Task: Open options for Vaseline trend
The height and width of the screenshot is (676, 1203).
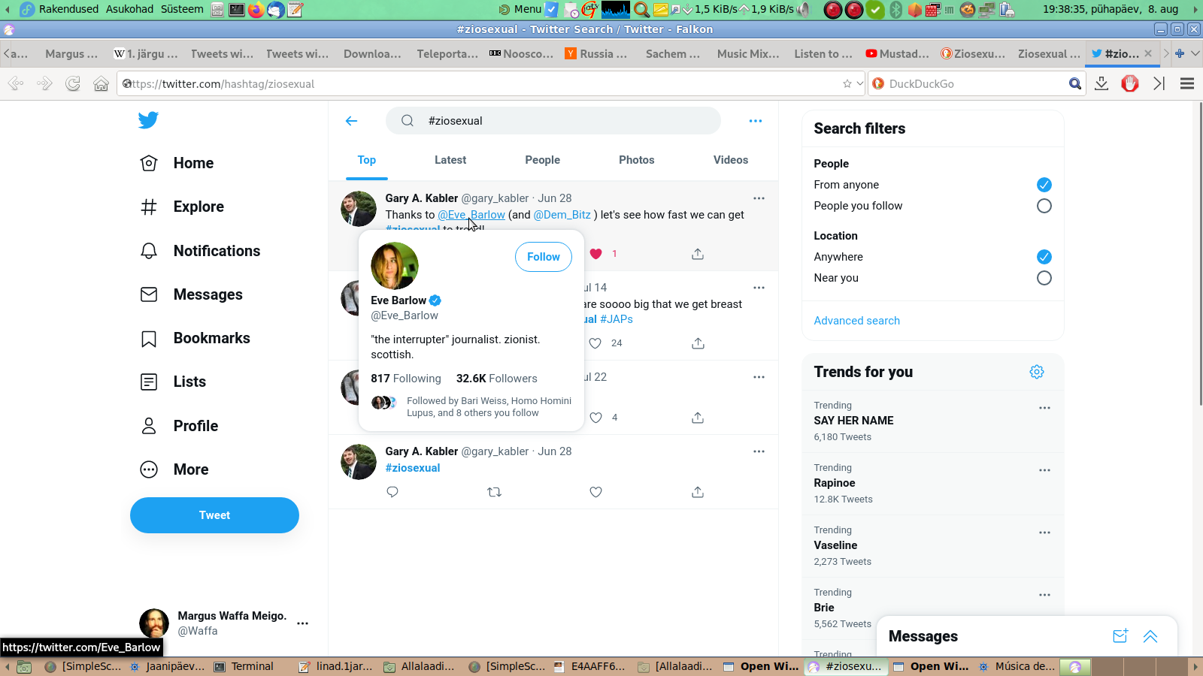Action: (1044, 533)
